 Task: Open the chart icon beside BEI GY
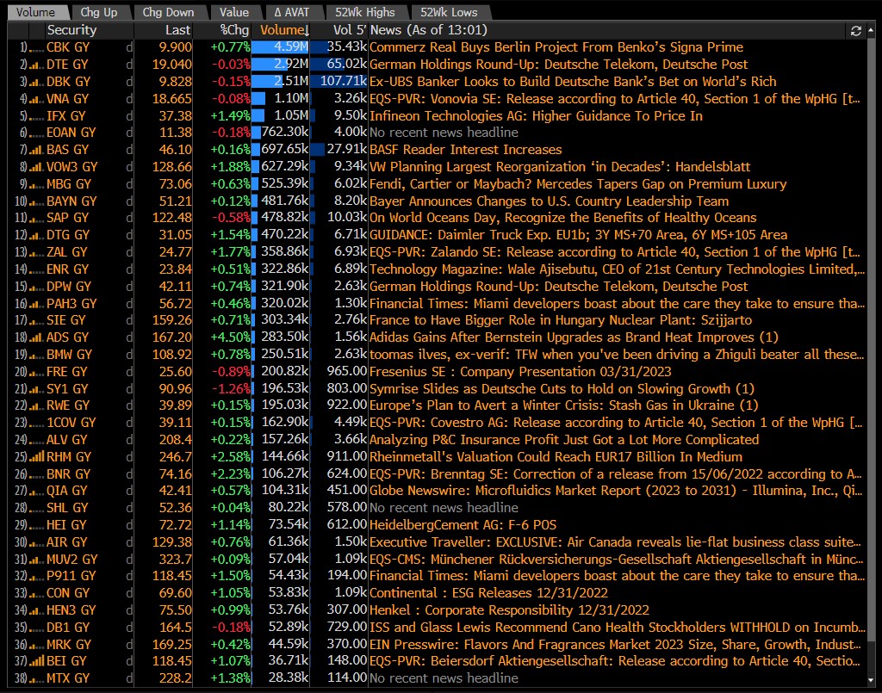tap(36, 661)
